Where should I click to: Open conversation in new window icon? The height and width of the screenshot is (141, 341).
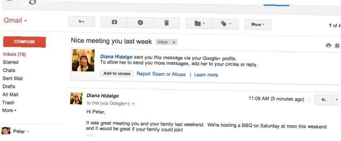click(337, 46)
